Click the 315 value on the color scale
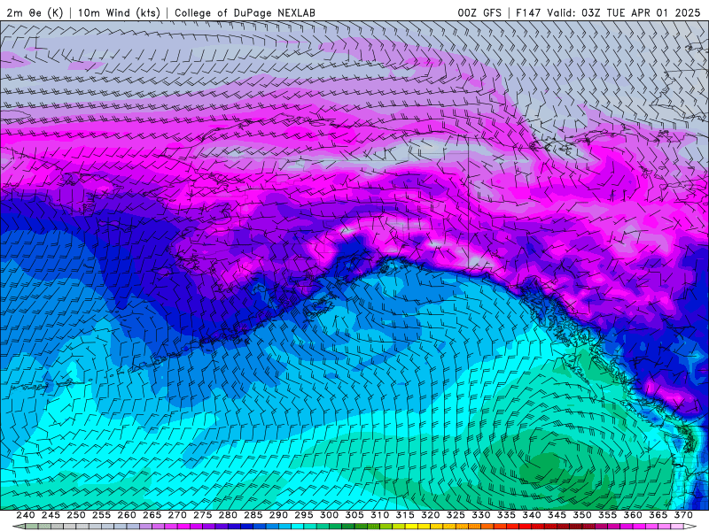709x531 pixels. (x=405, y=515)
